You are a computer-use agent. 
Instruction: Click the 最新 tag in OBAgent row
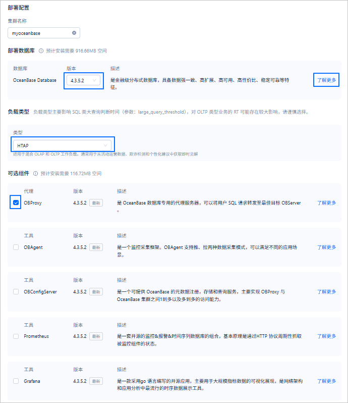96,247
